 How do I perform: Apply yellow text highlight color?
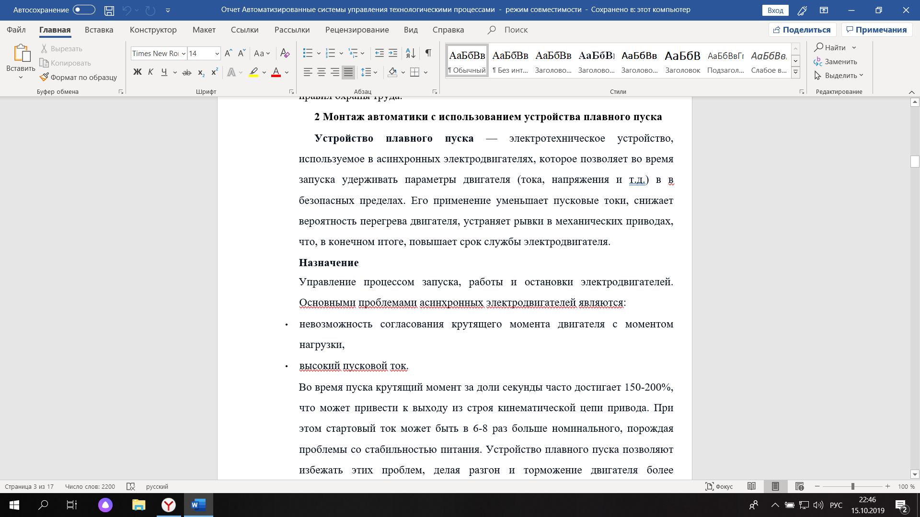[253, 72]
